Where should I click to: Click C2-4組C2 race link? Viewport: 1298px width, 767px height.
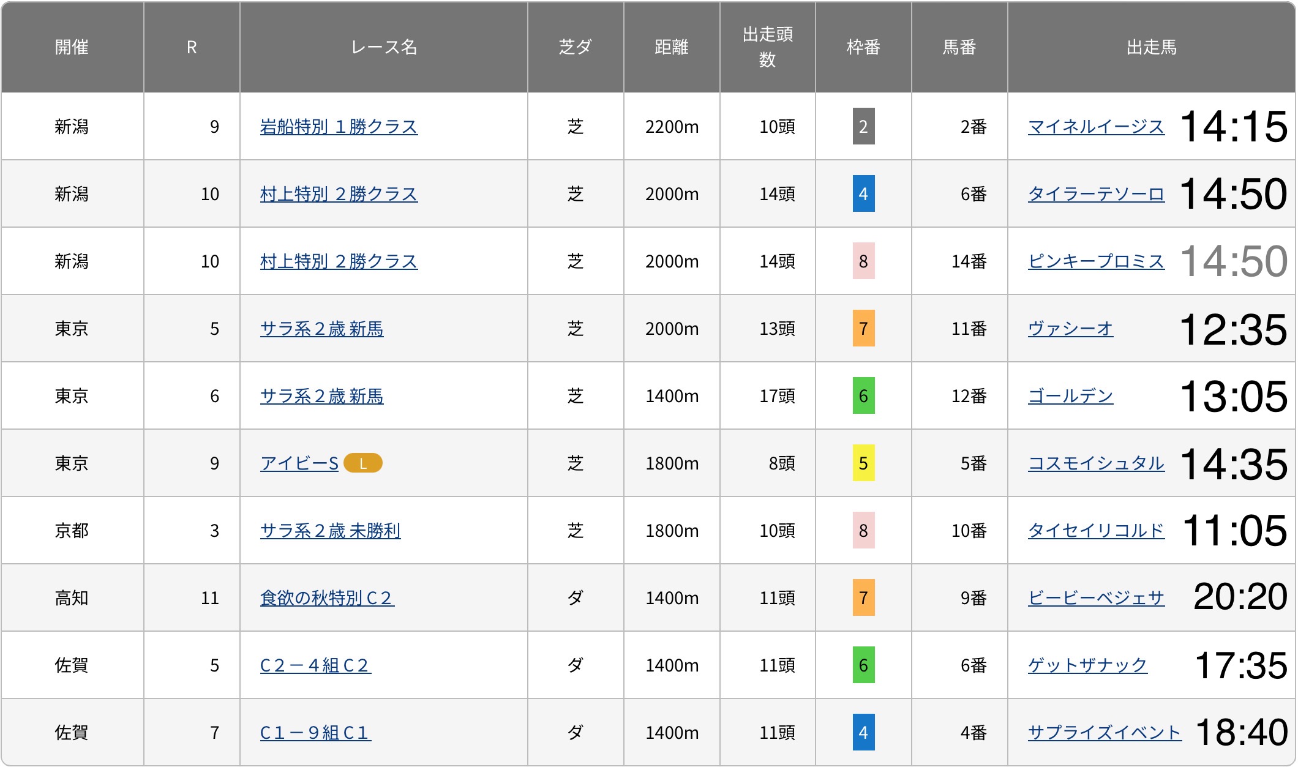[315, 665]
